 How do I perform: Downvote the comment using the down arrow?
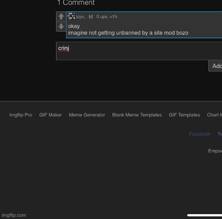click(61, 26)
